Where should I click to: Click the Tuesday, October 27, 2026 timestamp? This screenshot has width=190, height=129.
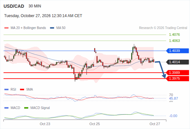(x=43, y=16)
